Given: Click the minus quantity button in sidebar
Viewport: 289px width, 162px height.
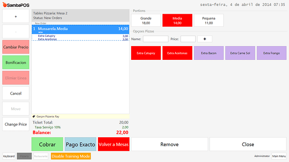Looking at the screenshot, I should point(15,32).
